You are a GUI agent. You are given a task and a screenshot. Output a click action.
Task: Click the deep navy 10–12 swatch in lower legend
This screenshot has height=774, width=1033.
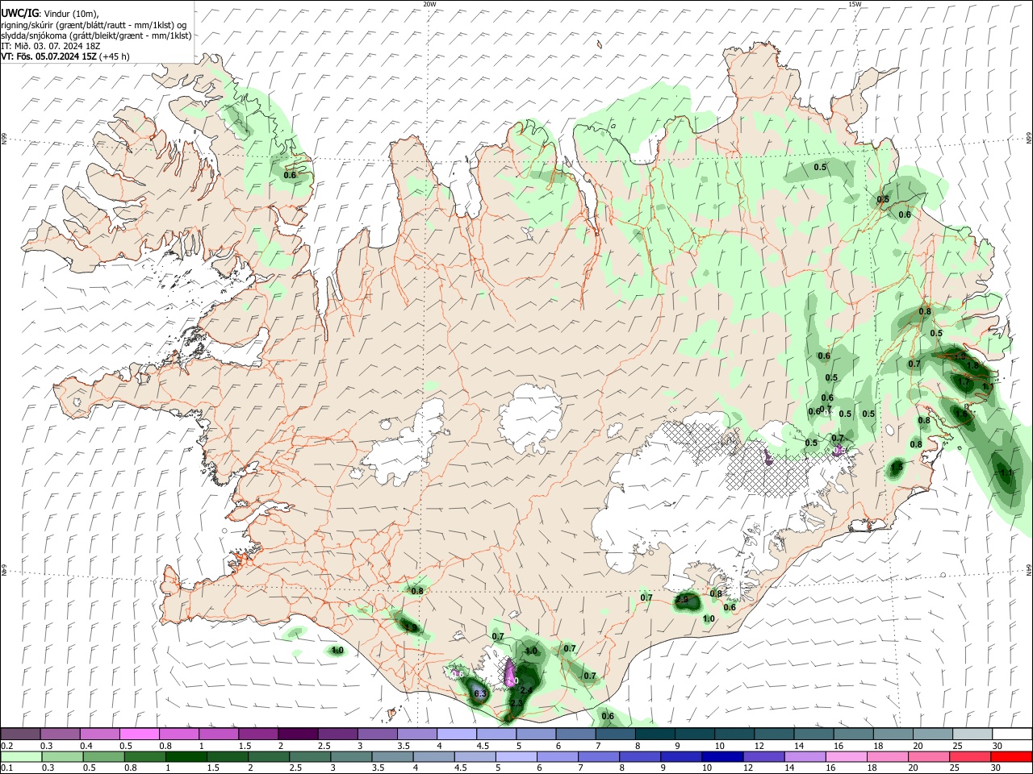pos(721,756)
